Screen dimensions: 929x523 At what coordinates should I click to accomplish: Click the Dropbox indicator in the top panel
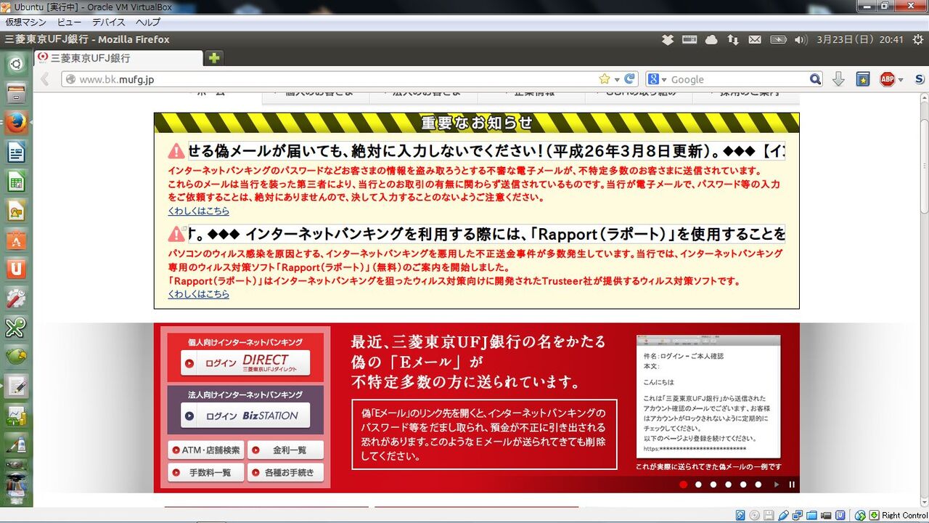[668, 39]
